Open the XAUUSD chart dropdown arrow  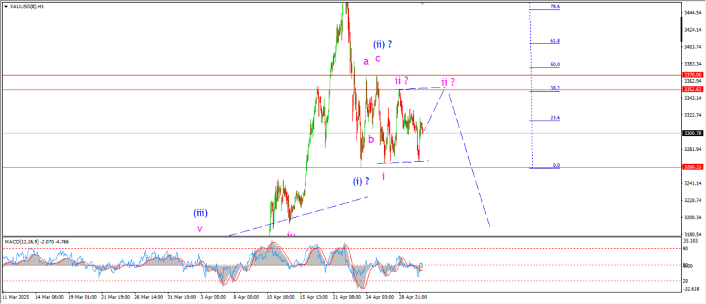(6, 7)
